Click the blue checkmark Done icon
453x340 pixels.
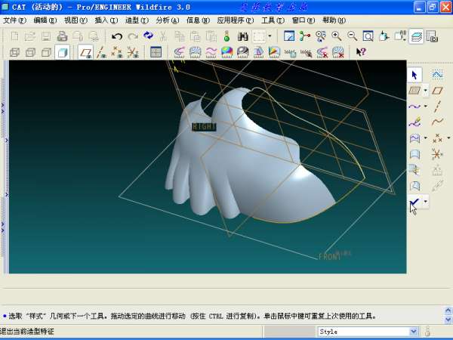[x=414, y=202]
